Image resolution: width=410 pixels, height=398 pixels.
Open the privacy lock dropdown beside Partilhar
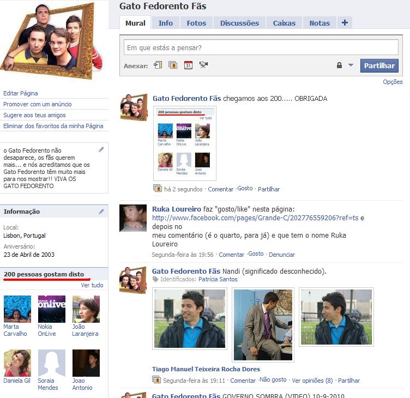tap(345, 65)
